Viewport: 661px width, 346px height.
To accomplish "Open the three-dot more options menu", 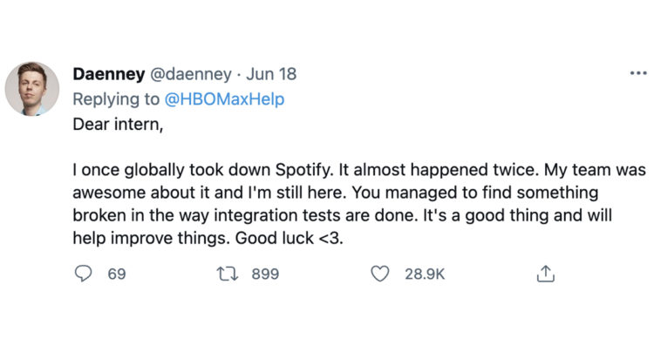I will tap(638, 73).
